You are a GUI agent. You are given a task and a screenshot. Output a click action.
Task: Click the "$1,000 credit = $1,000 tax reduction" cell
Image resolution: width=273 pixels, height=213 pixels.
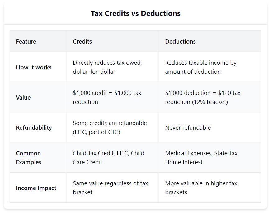click(x=107, y=97)
